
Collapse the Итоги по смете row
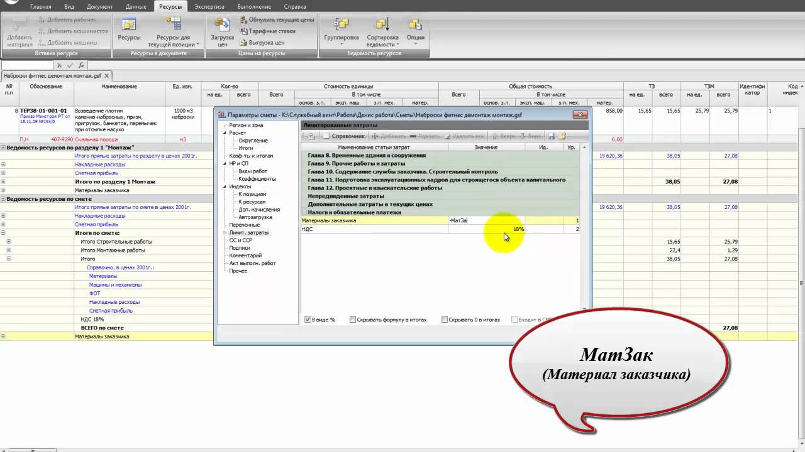coord(3,233)
